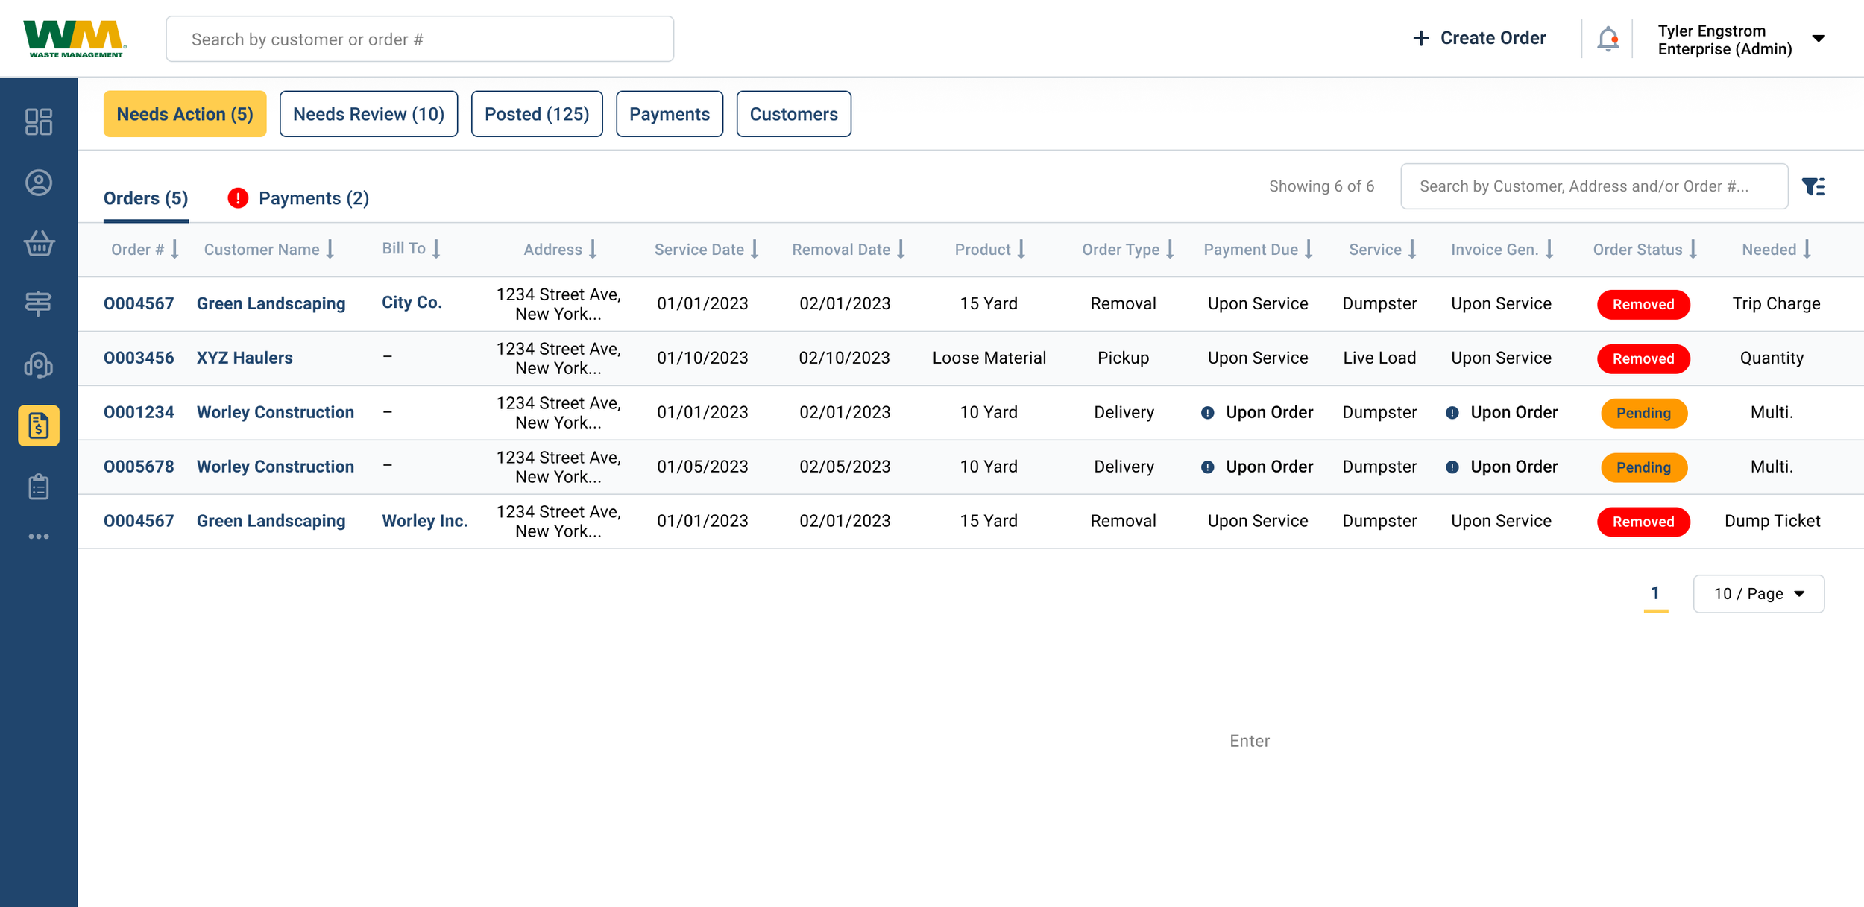Click the Create Order button
This screenshot has width=1864, height=907.
click(x=1478, y=37)
